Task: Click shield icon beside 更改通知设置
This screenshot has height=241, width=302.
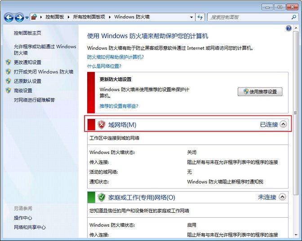Action: coord(8,62)
